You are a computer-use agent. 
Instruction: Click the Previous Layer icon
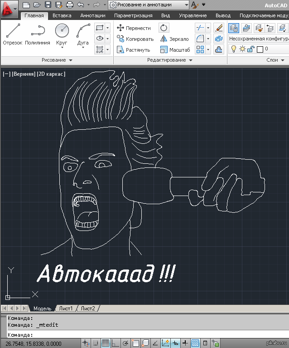(270, 28)
